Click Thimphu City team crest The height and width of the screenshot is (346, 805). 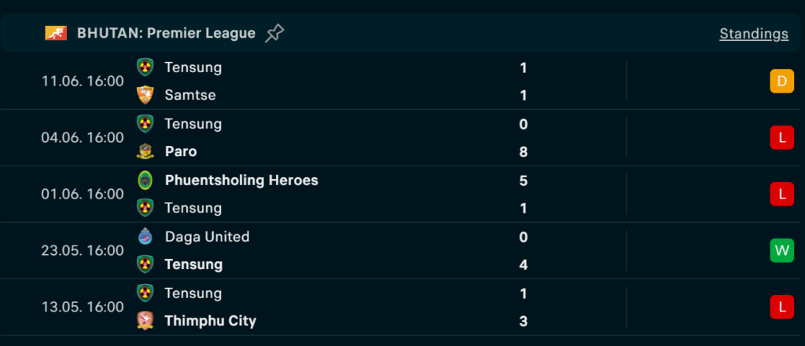pos(145,320)
